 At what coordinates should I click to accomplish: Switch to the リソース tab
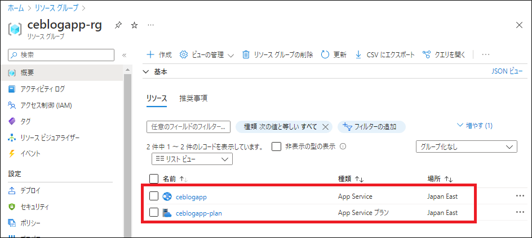157,98
